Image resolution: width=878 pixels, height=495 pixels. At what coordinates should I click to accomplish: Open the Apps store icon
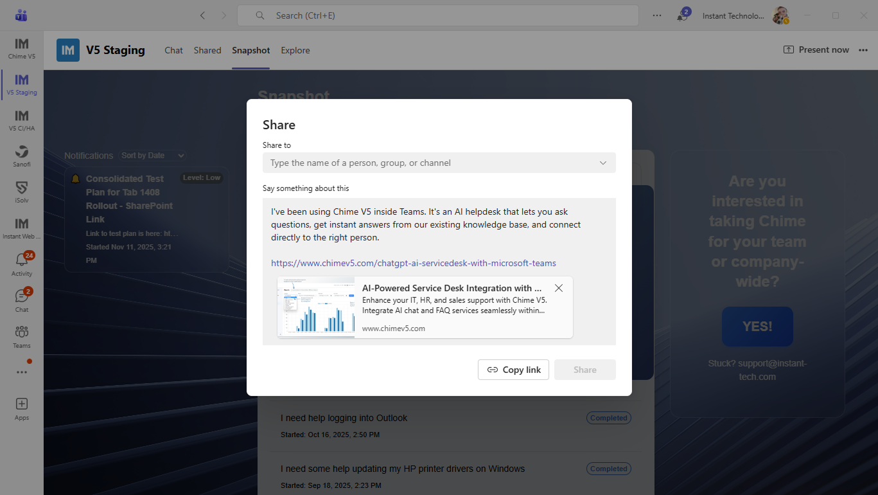pyautogui.click(x=22, y=408)
